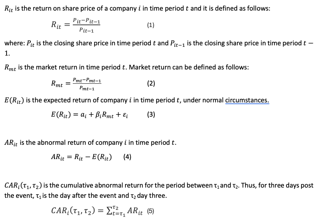
Task: Click equation number (2) label
Action: pyautogui.click(x=151, y=83)
